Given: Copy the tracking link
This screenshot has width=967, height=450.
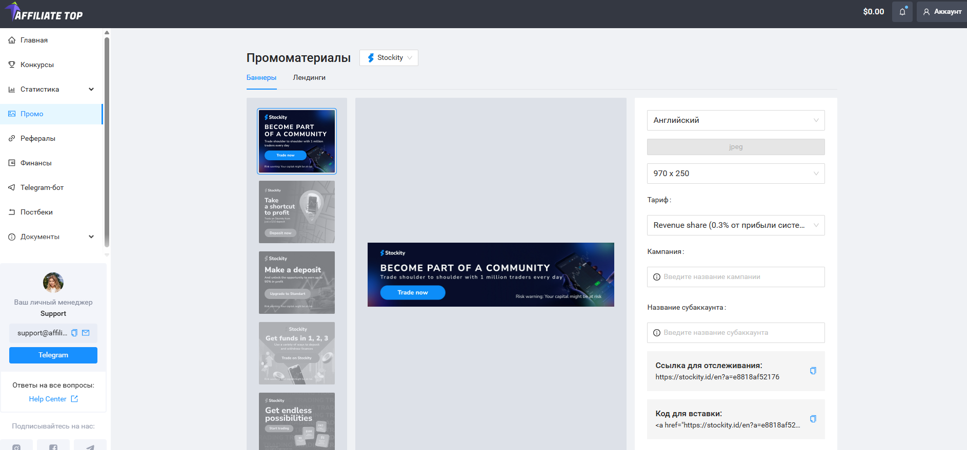Looking at the screenshot, I should point(813,371).
